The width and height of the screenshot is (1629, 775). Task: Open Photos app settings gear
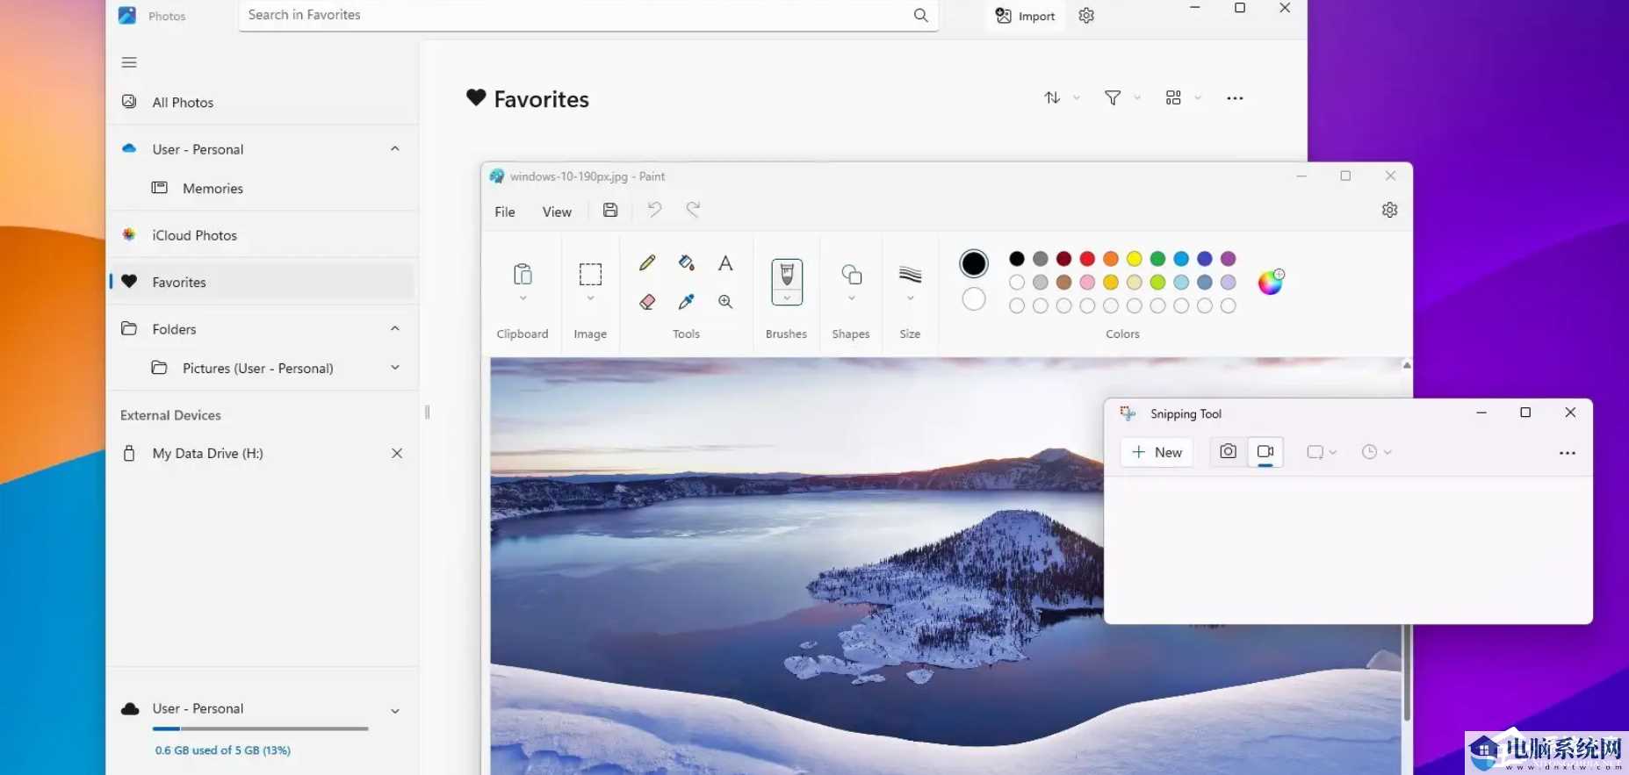(x=1086, y=16)
